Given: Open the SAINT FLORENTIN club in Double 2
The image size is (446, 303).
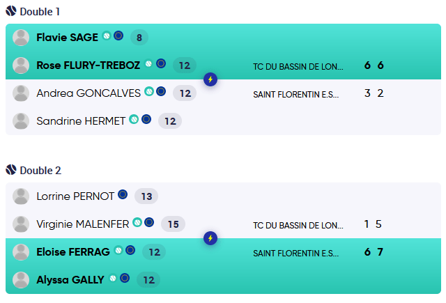Looking at the screenshot, I should [x=296, y=253].
